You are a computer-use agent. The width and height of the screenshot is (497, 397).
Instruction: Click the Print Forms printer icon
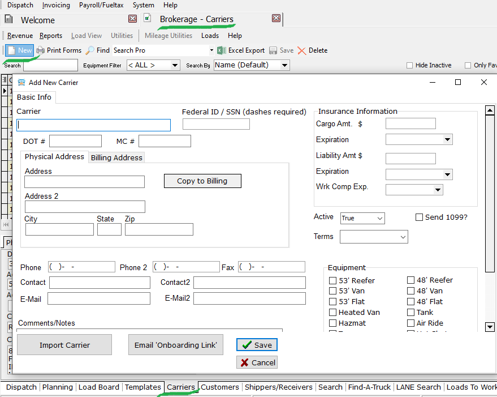click(41, 50)
